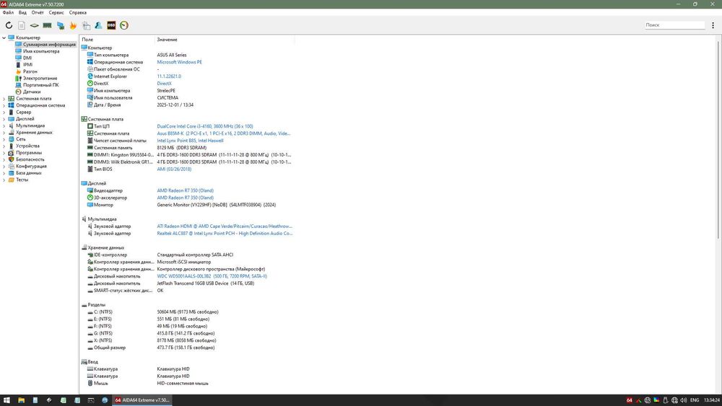Open the 11.1.22621.0 Internet Explorer link

[x=169, y=76]
